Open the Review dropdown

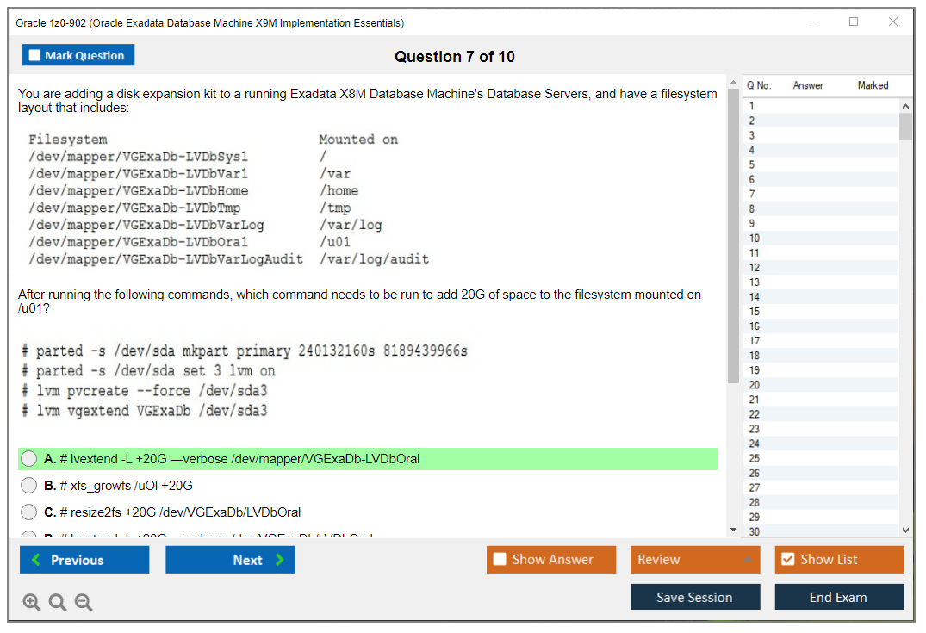pyautogui.click(x=695, y=559)
